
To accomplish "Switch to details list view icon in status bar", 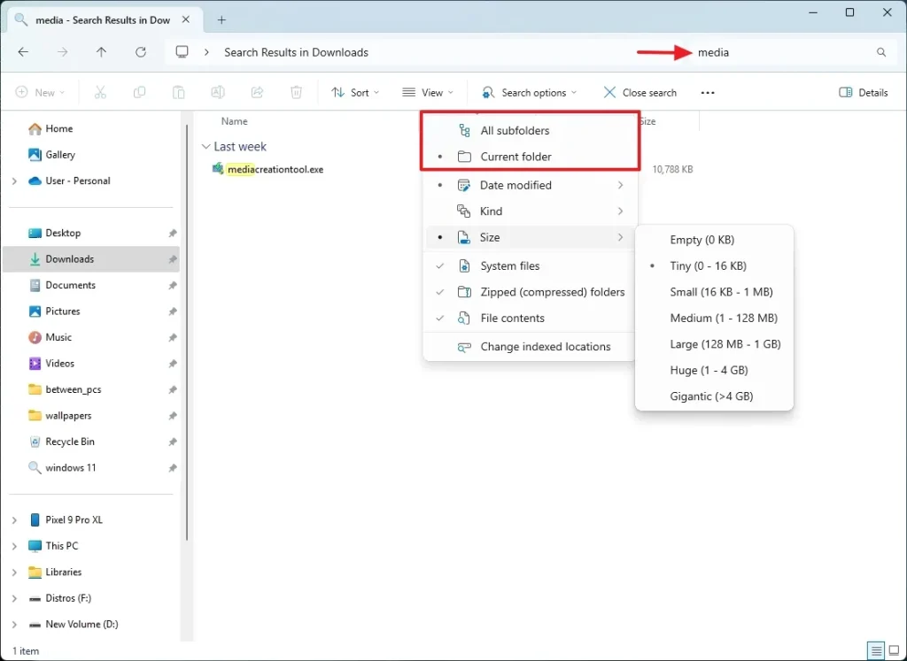I will (x=876, y=650).
